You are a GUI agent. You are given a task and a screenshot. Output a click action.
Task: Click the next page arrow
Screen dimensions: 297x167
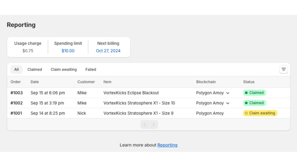[x=154, y=125]
